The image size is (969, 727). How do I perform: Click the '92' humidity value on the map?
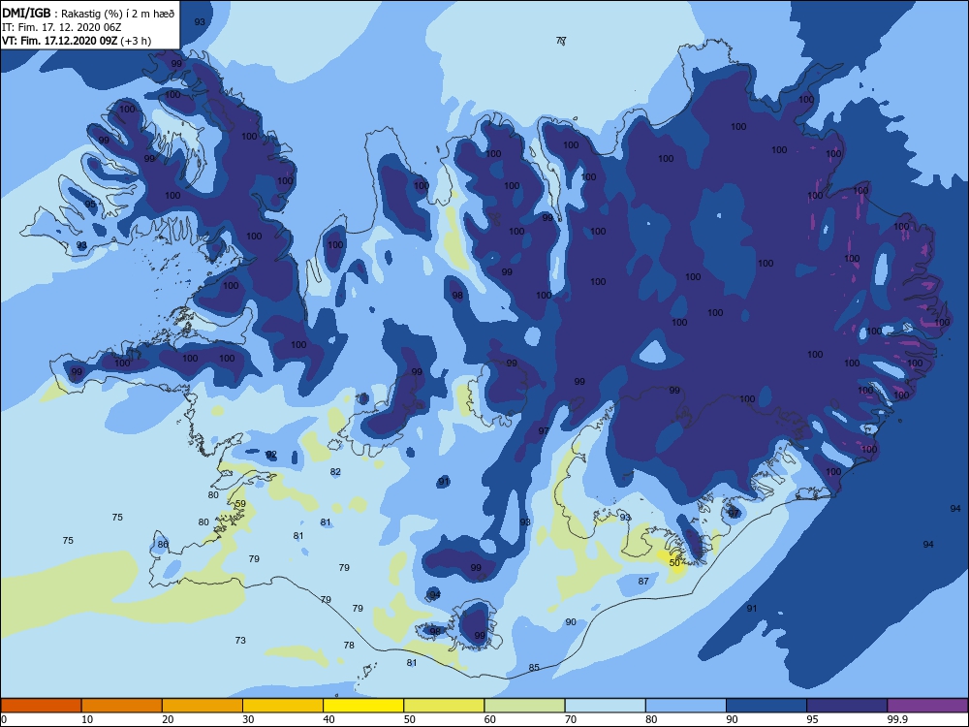tap(271, 455)
